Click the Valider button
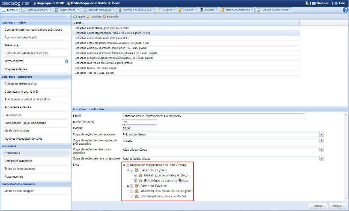 [317, 205]
